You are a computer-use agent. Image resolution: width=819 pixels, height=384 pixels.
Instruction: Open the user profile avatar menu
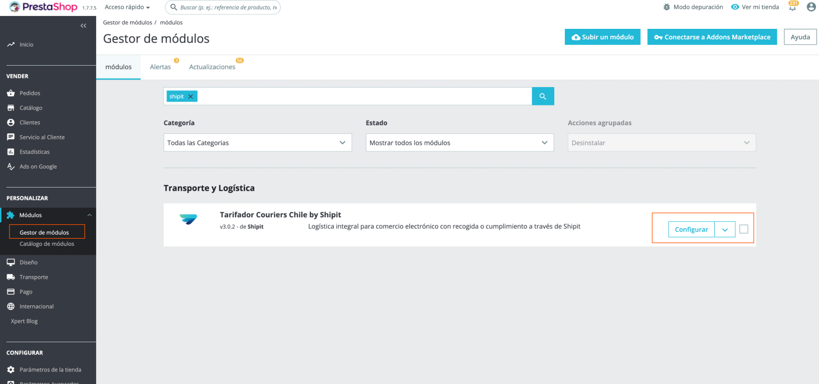(x=811, y=7)
